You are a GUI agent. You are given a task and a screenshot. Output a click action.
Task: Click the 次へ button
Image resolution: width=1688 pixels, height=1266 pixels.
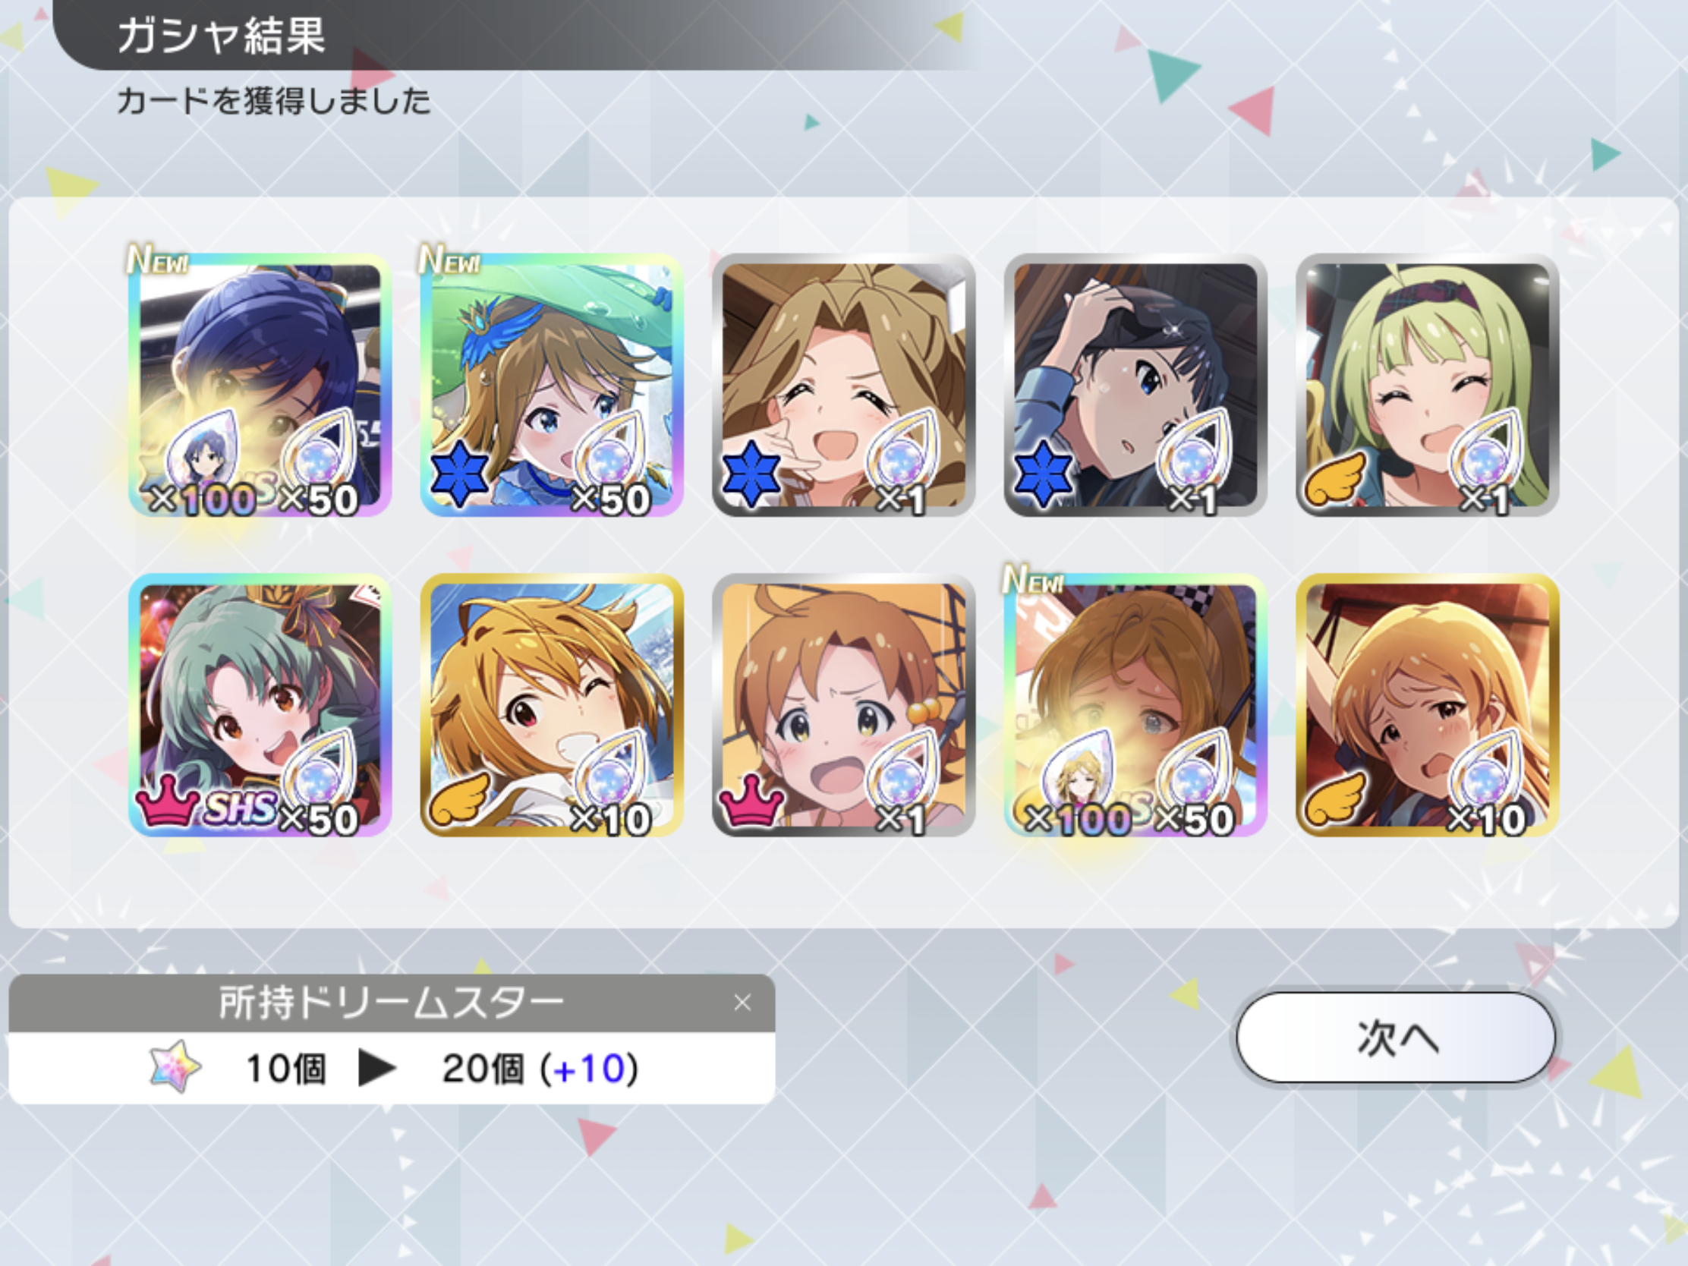tap(1396, 1037)
